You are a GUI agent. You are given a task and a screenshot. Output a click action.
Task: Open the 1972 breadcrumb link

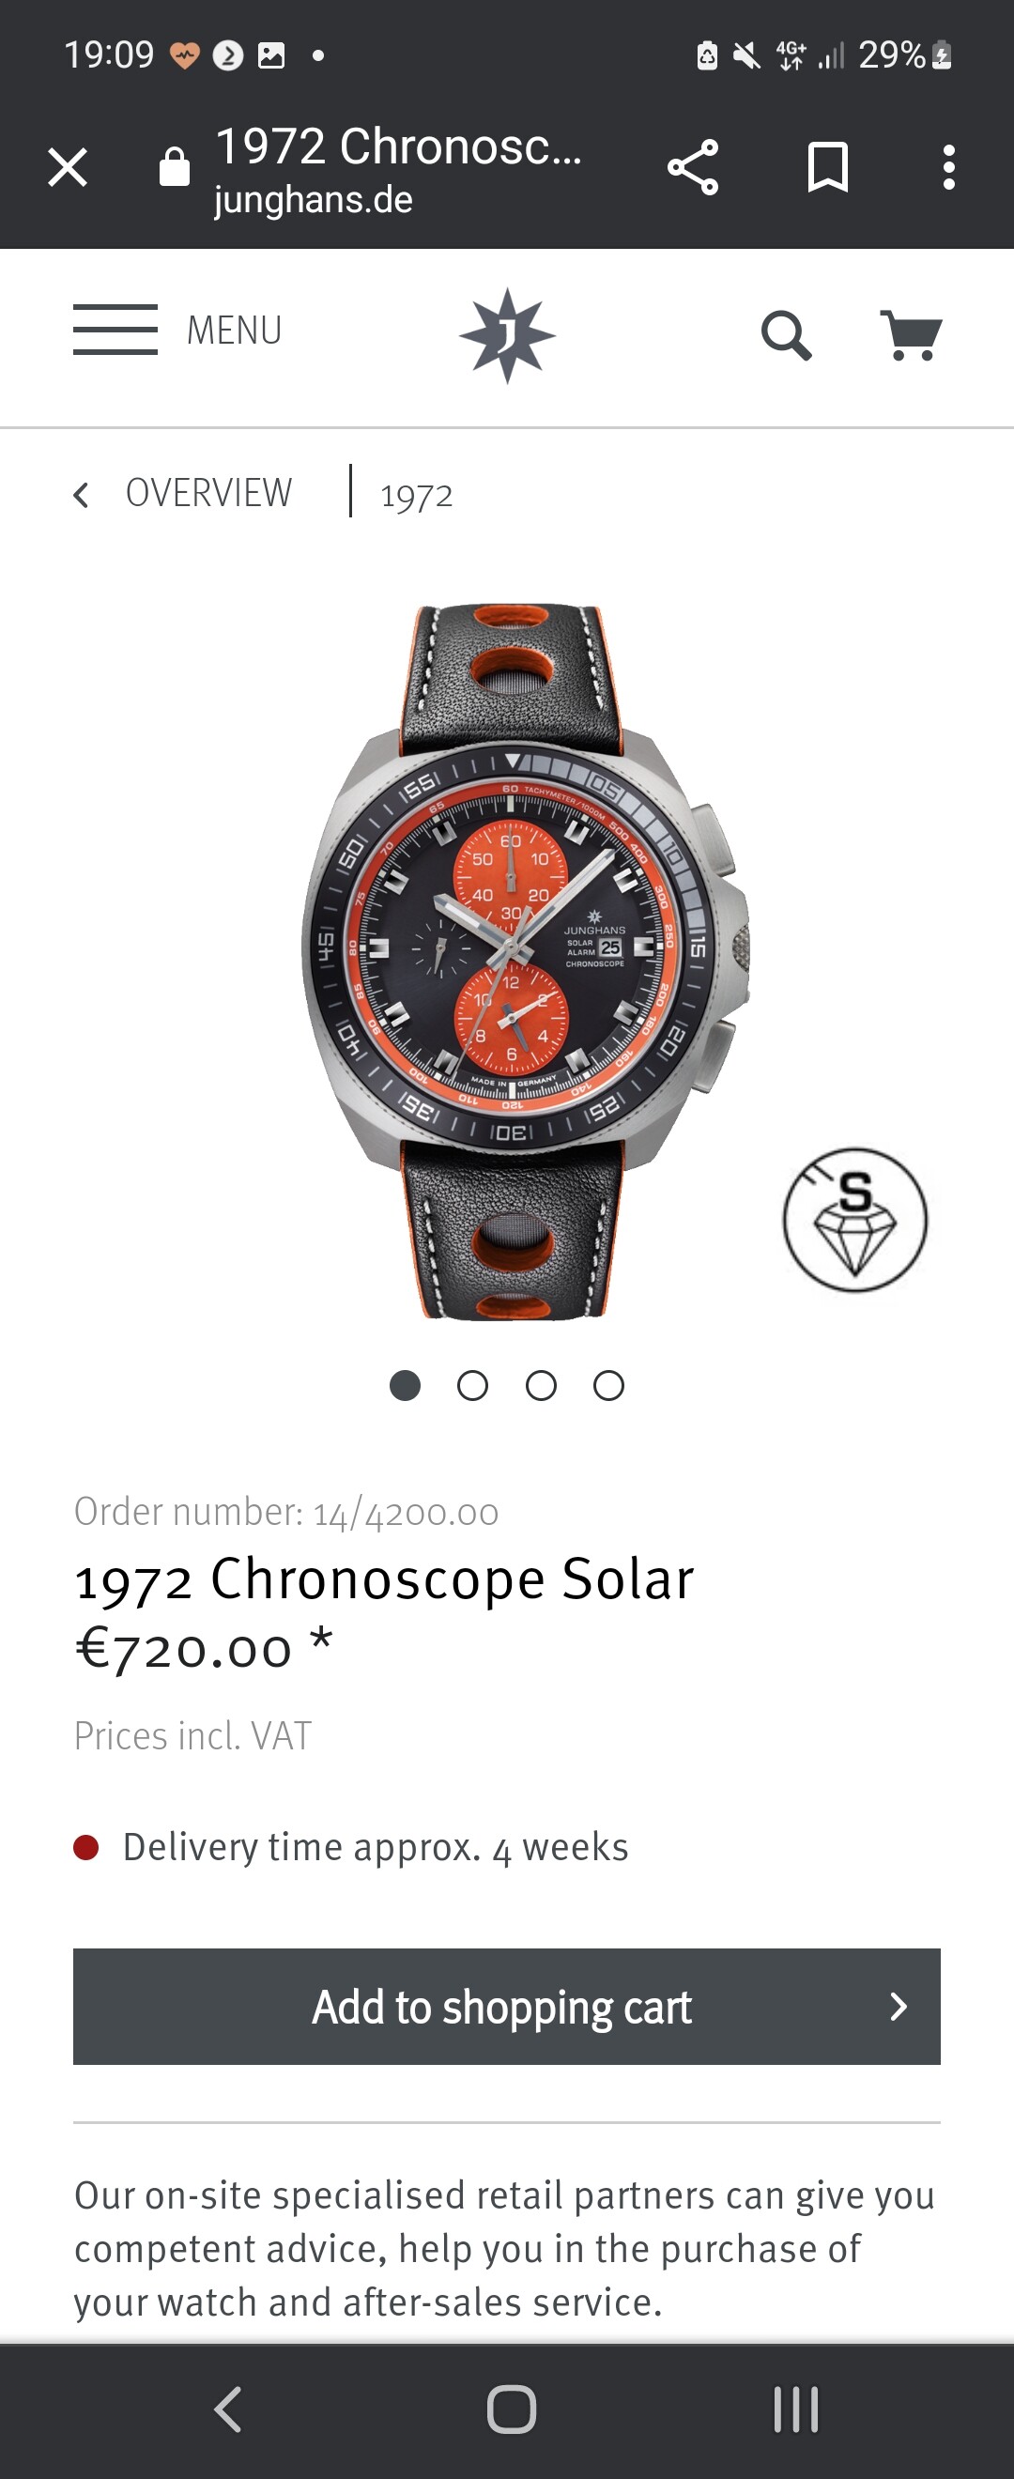[x=416, y=496]
